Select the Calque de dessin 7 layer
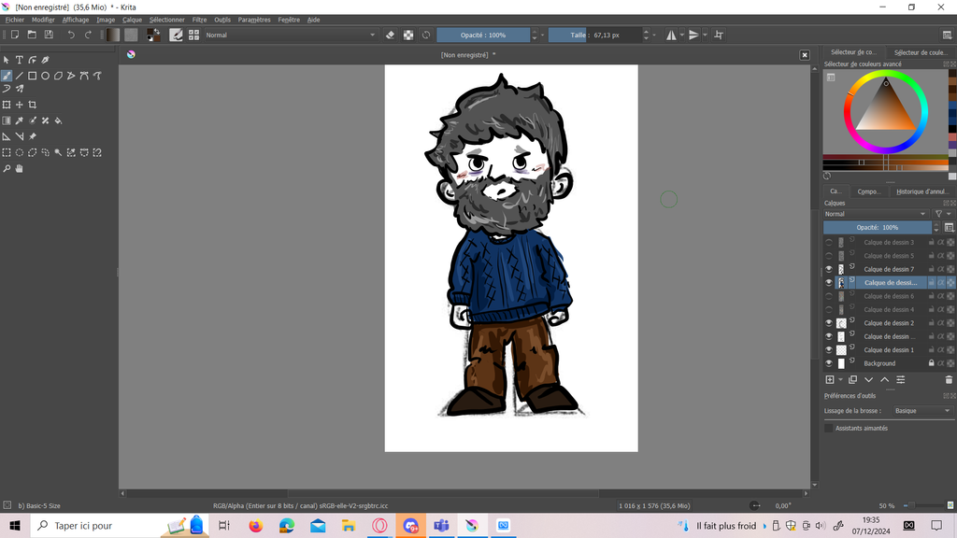Image resolution: width=957 pixels, height=538 pixels. point(888,269)
